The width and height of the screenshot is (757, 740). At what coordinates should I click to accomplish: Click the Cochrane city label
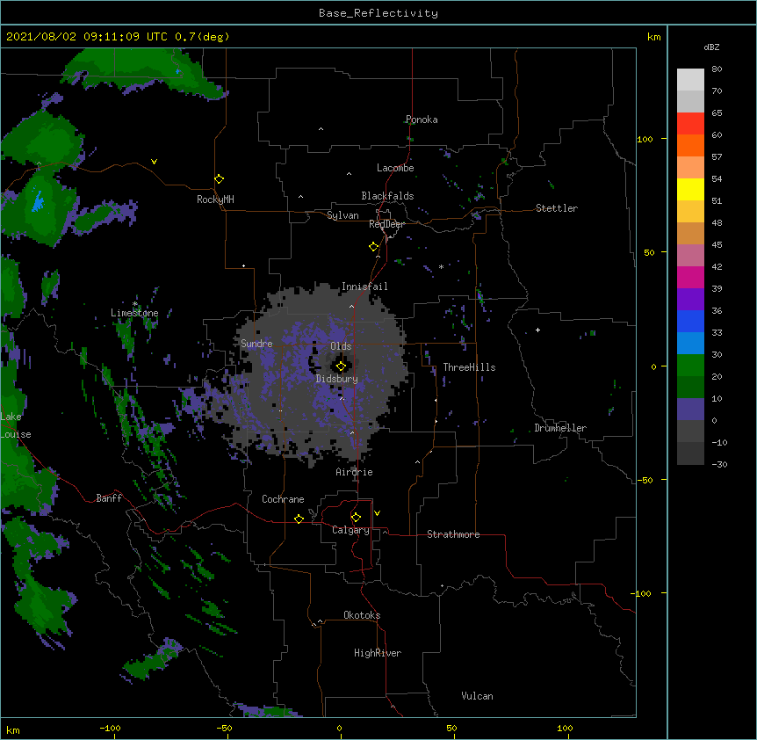[283, 499]
